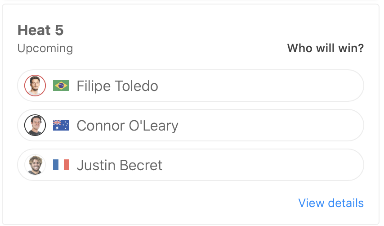The image size is (384, 226).
Task: Click the Justin Becret name text
Action: (119, 165)
